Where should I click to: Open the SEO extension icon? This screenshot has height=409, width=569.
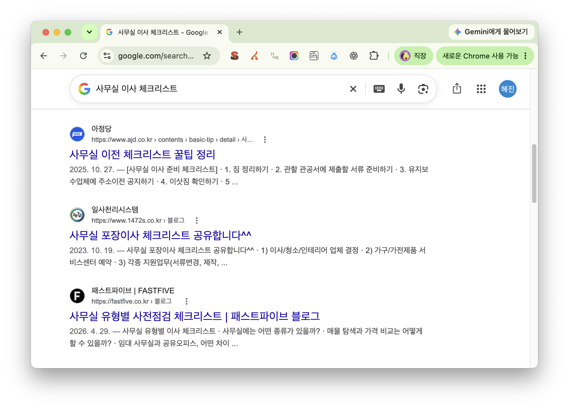click(234, 56)
